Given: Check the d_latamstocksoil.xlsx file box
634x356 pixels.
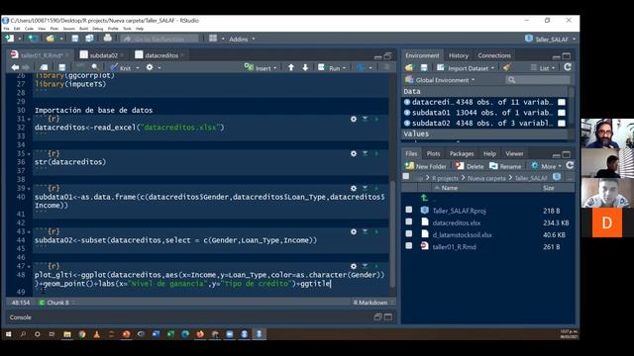Looking at the screenshot, I should [409, 233].
